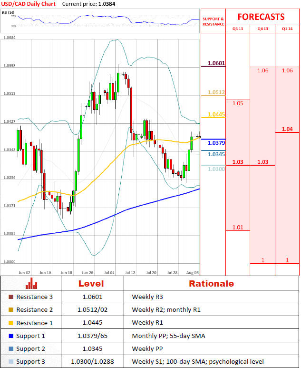Click the 1.0445 level table cell
The height and width of the screenshot is (368, 301).
click(92, 323)
